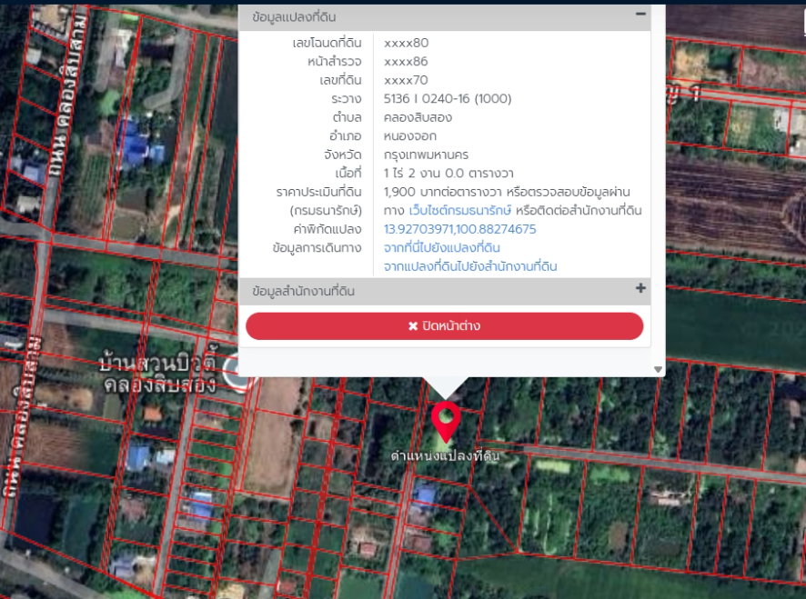Screen dimensions: 806x599
Task: Open the เว็บไซต์กรมธนารักษ์ link
Action: pos(460,210)
